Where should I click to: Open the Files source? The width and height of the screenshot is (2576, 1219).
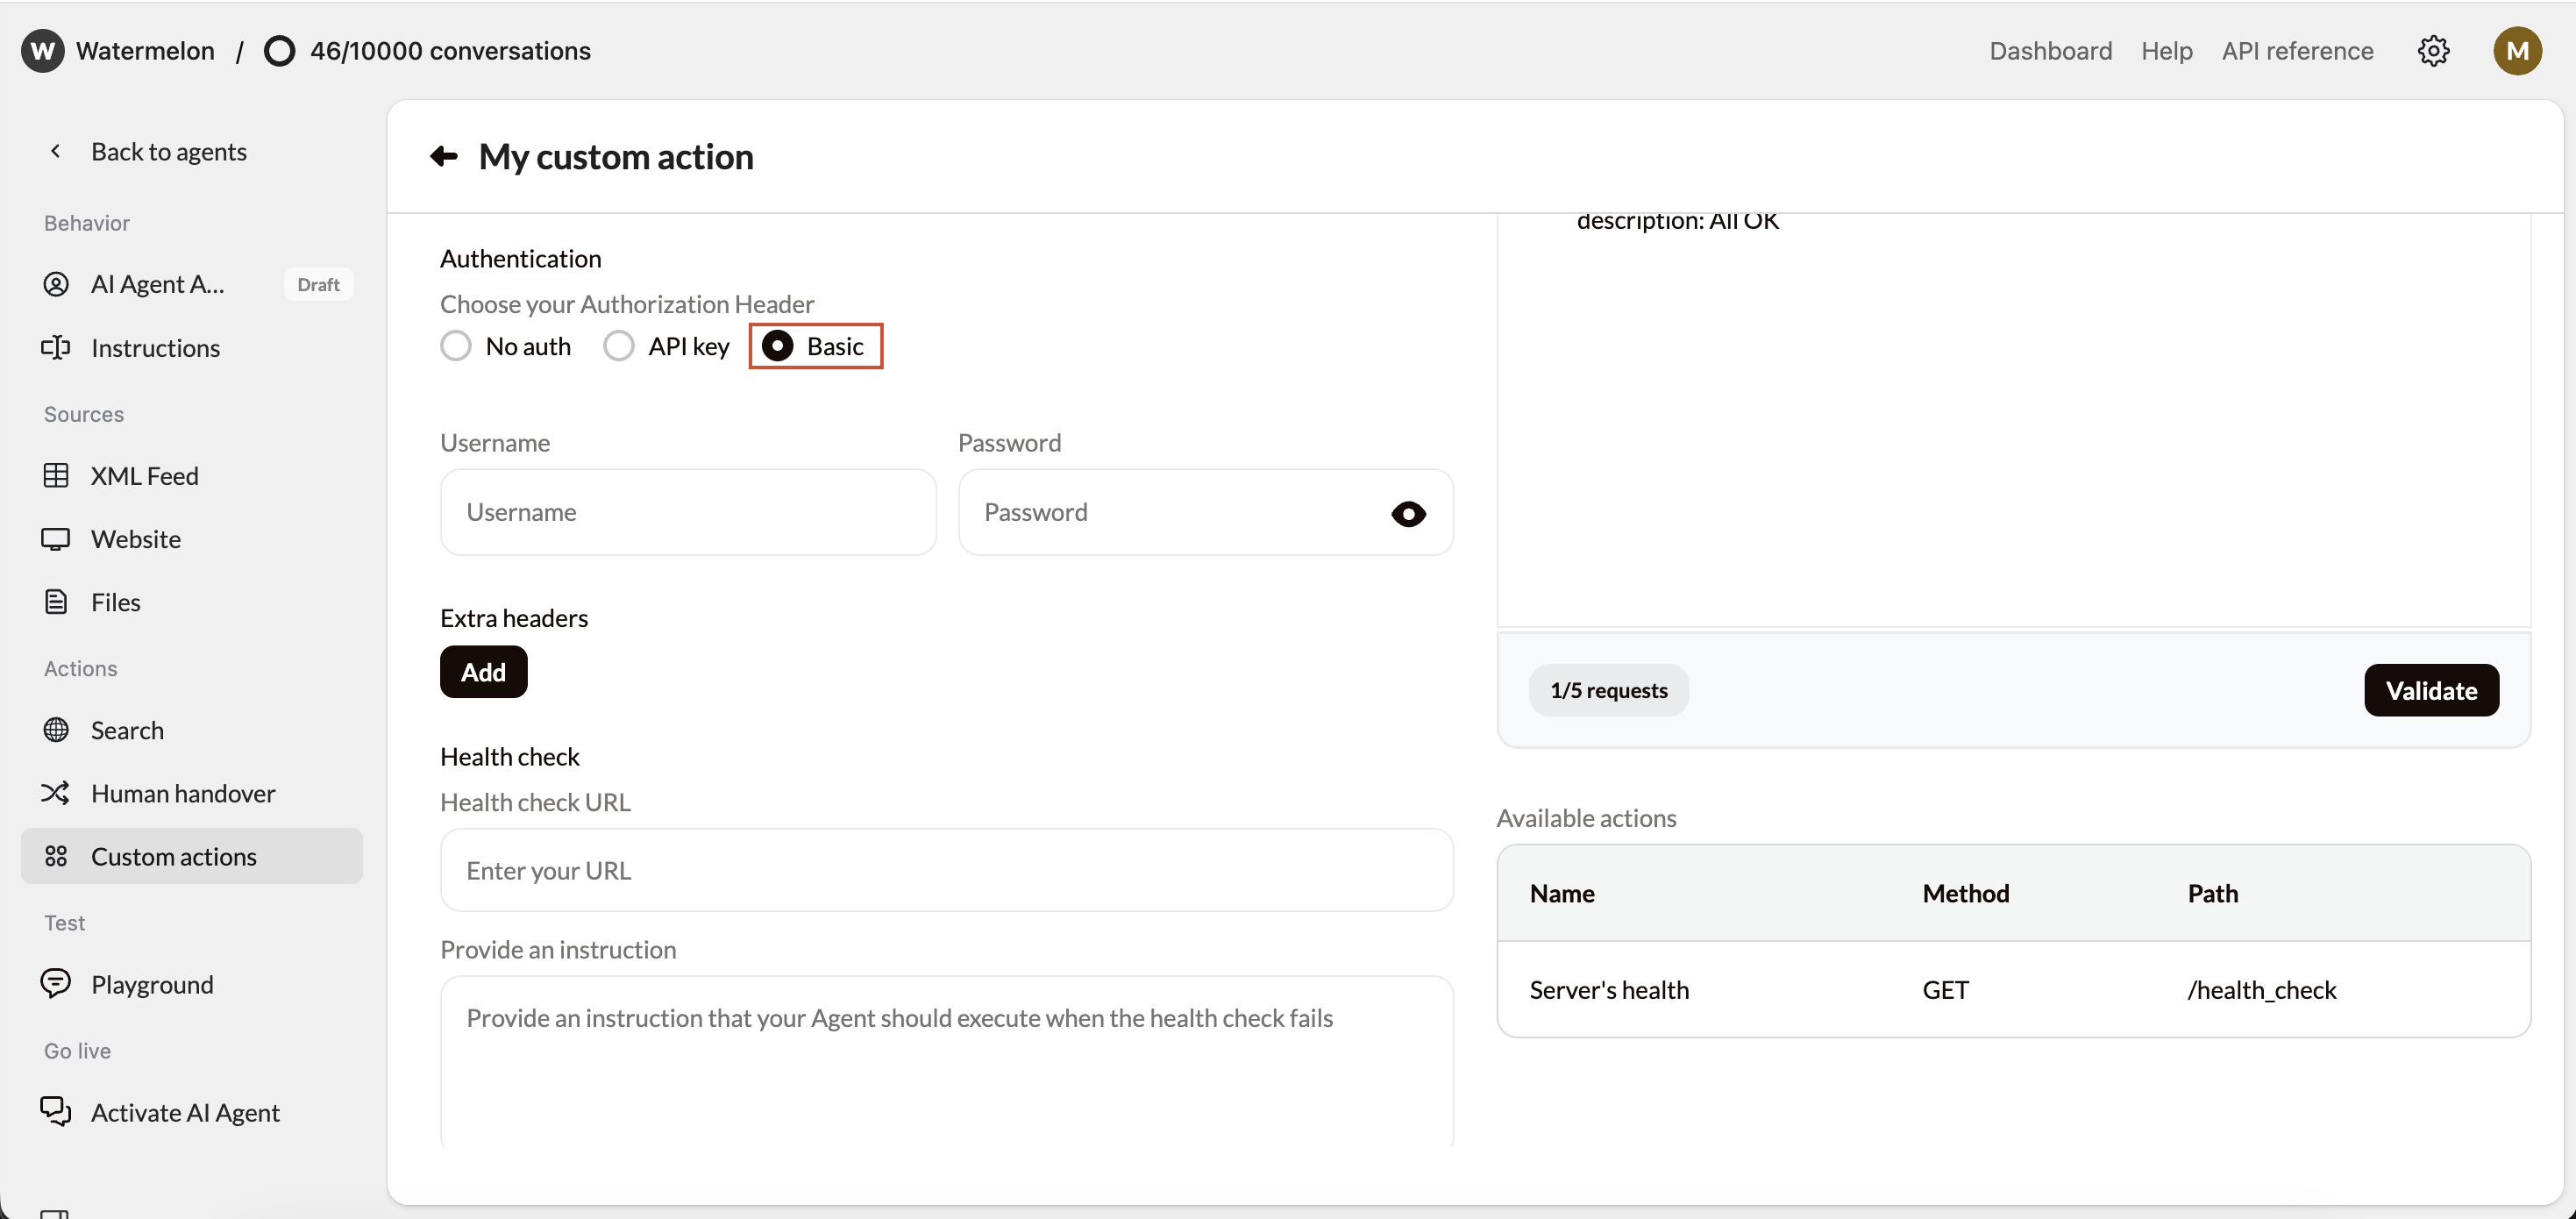pyautogui.click(x=115, y=601)
